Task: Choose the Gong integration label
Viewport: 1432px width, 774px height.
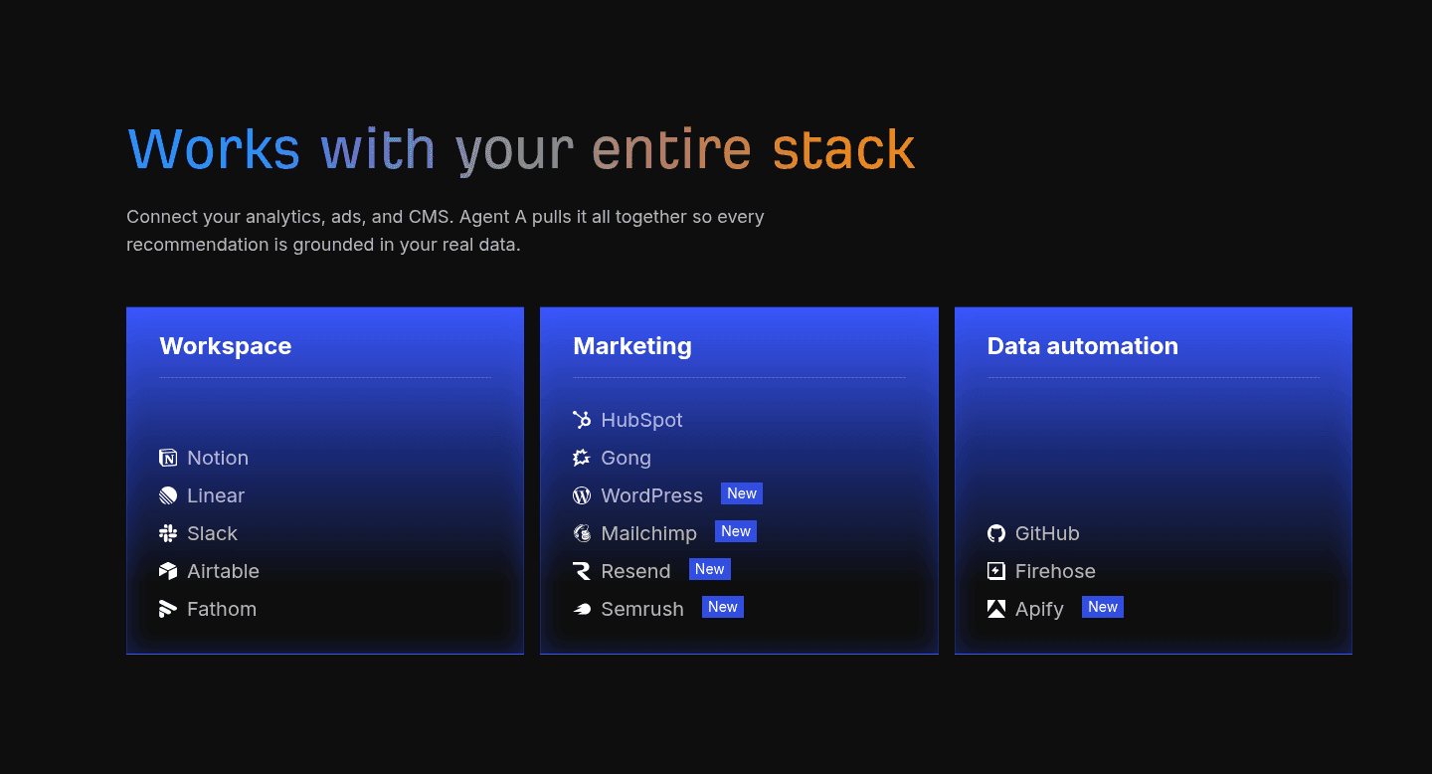Action: click(x=626, y=458)
